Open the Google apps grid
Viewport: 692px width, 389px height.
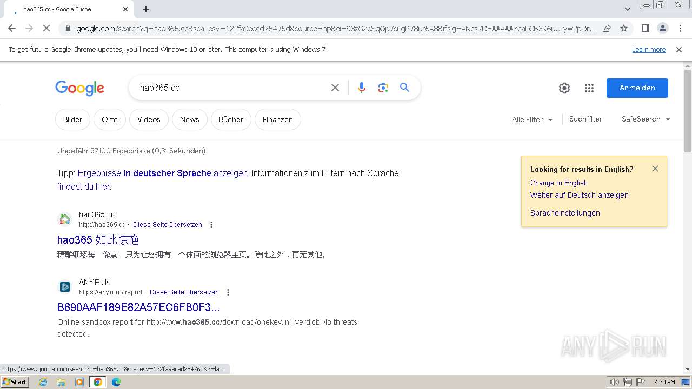(x=589, y=88)
